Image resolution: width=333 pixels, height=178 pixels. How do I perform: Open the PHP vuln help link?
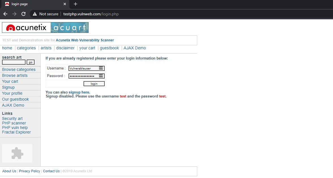[x=15, y=128]
